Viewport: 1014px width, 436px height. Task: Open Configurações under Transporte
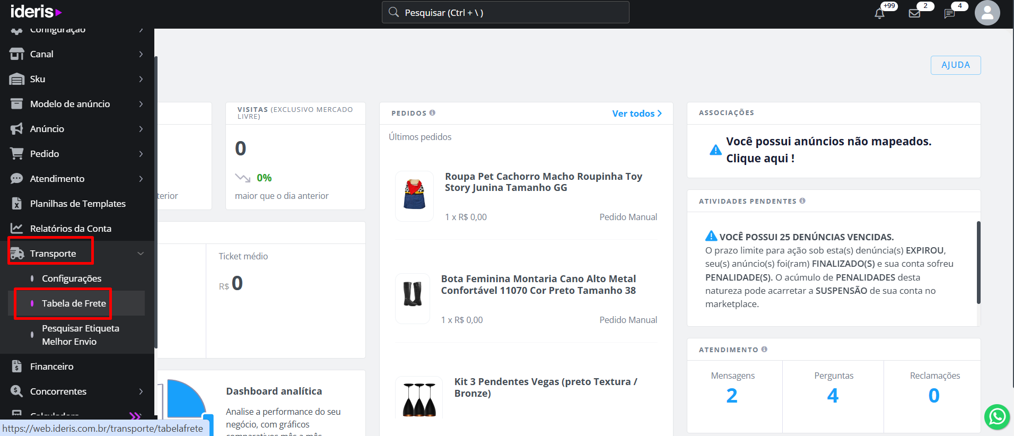click(x=72, y=278)
